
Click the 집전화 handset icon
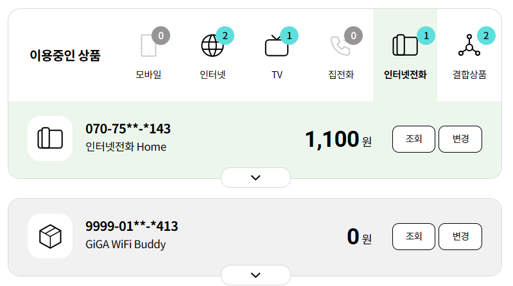click(340, 46)
